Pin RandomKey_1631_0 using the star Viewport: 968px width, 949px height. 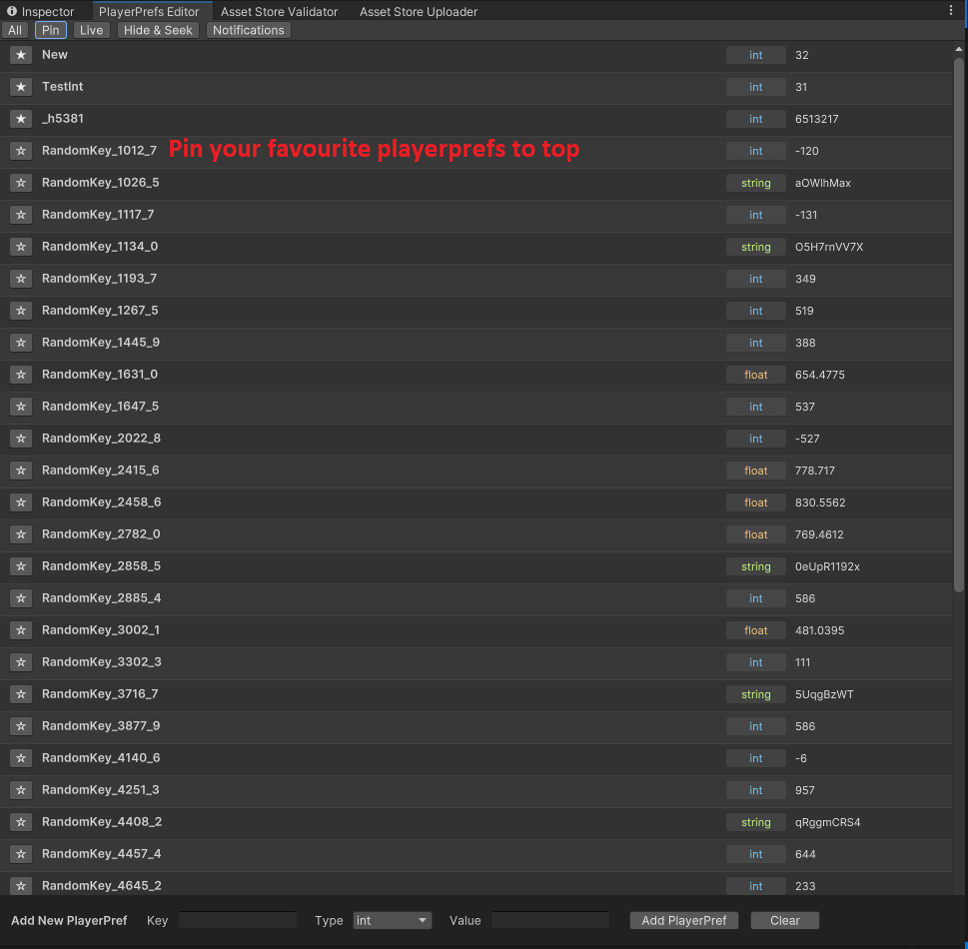(x=20, y=375)
